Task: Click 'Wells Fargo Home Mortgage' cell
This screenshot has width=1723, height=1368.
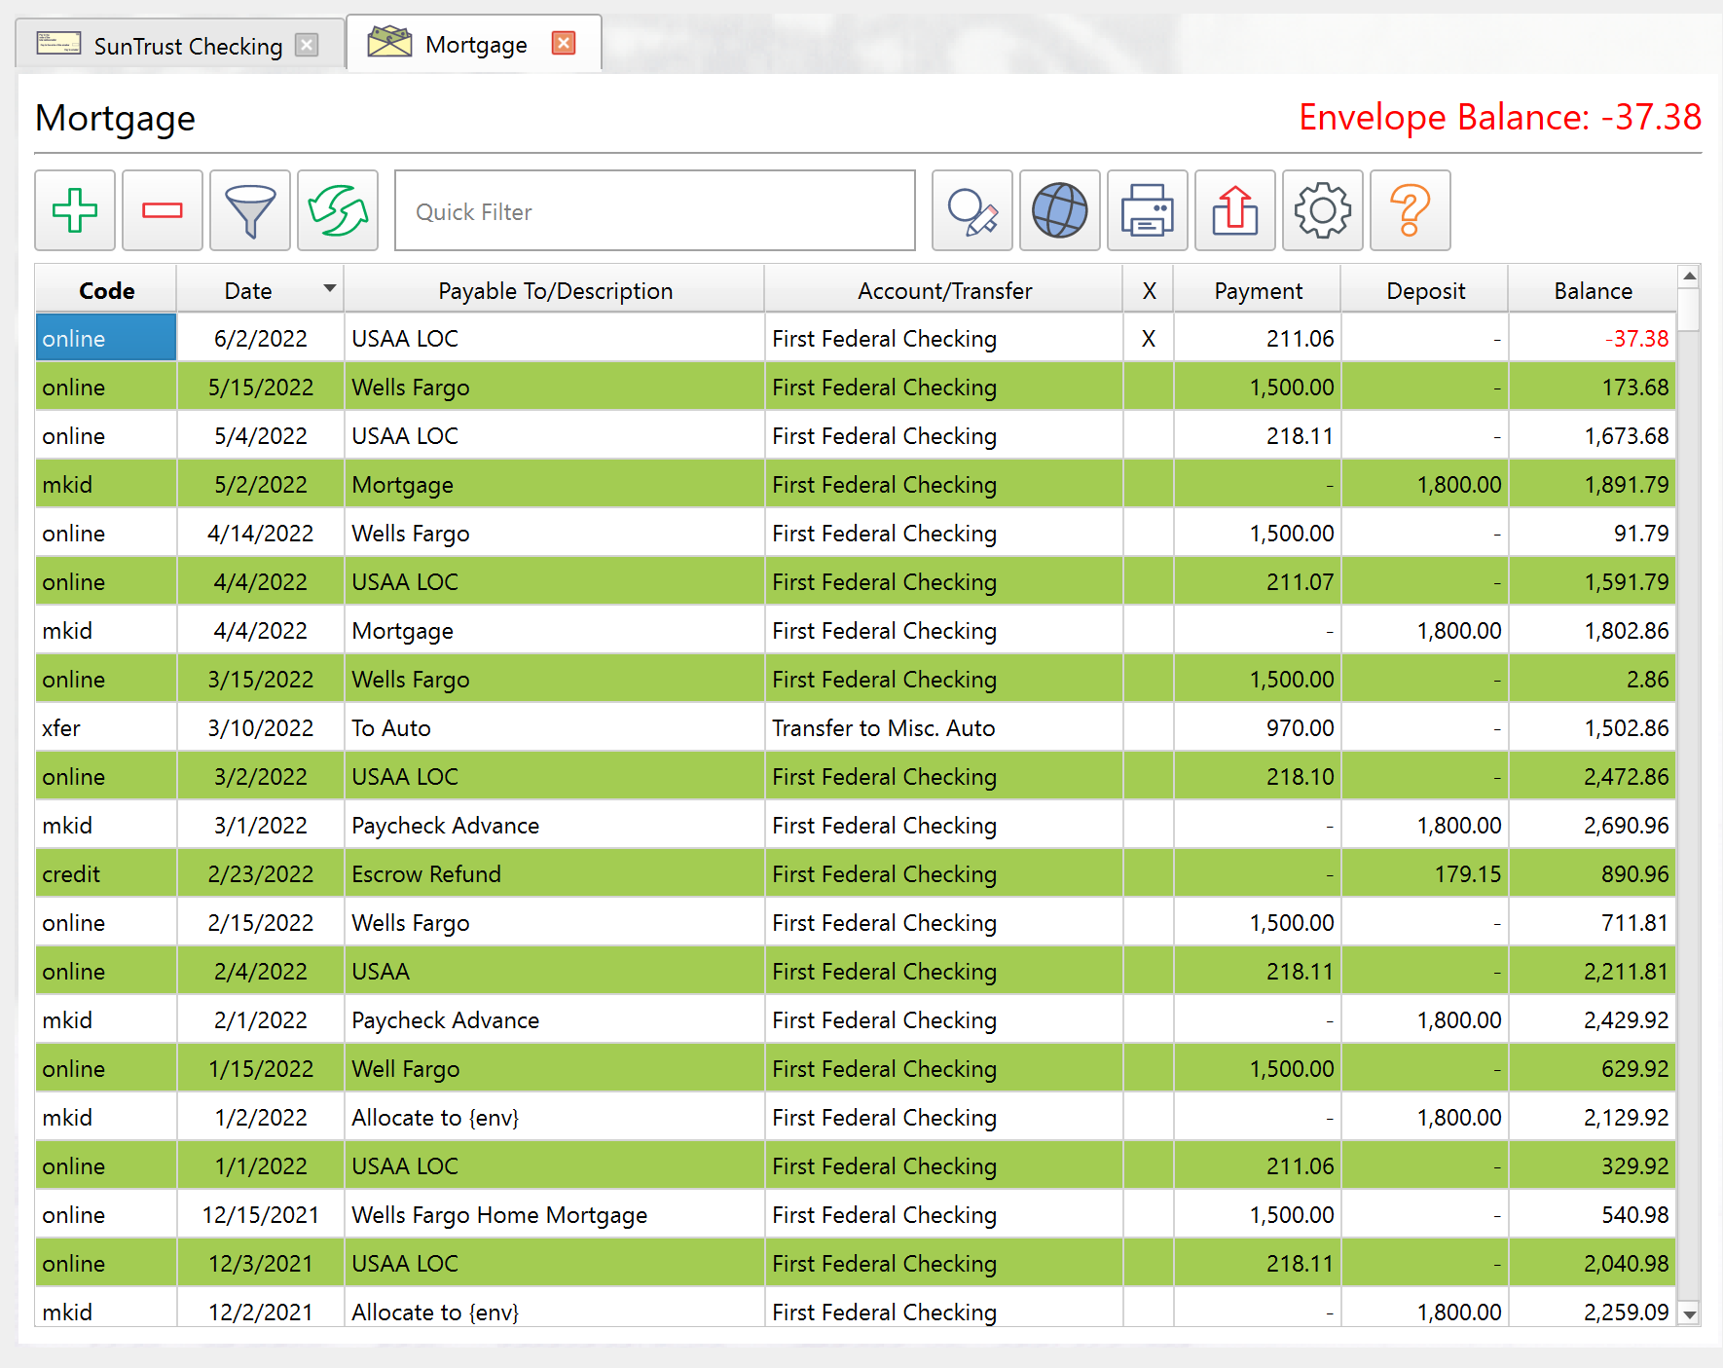Action: tap(555, 1214)
